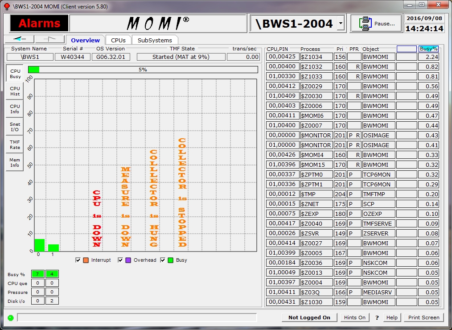
Task: Uncheck the Interrupt checkbox
Action: (78, 260)
